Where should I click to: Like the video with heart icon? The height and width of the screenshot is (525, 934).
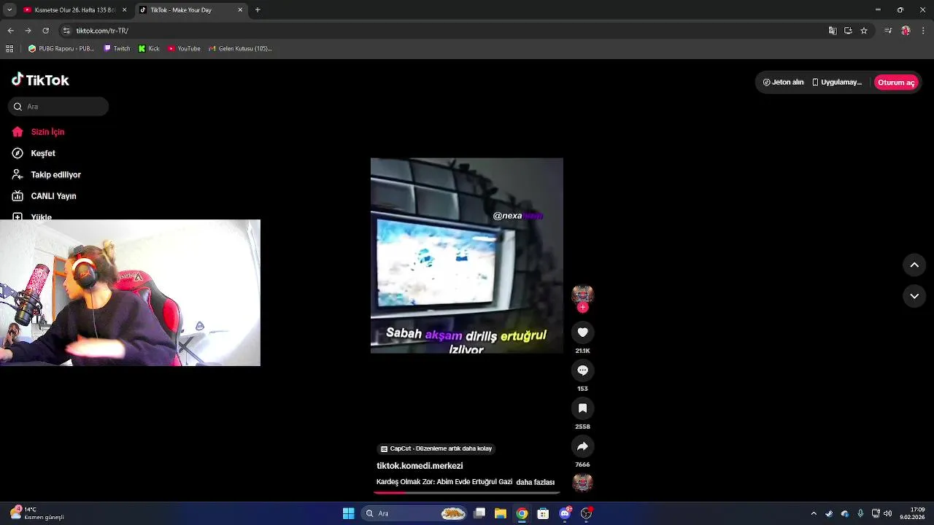(x=582, y=332)
